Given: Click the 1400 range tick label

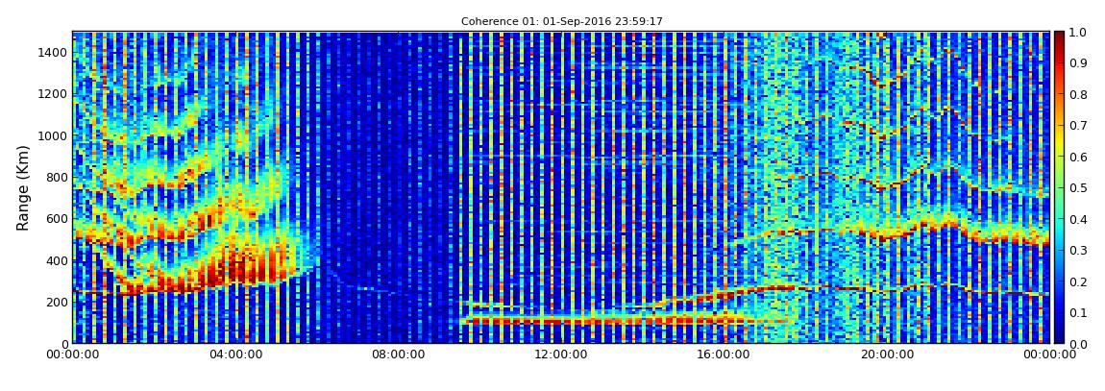Looking at the screenshot, I should pos(55,52).
